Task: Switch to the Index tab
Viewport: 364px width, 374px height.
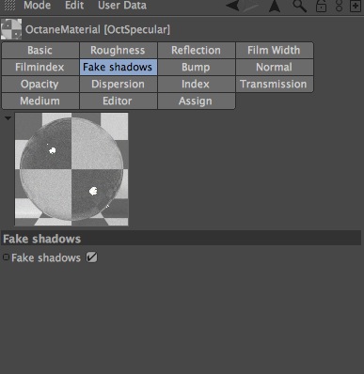Action: point(196,84)
